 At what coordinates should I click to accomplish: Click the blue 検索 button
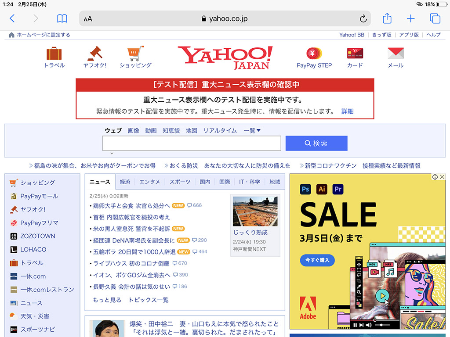pyautogui.click(x=316, y=143)
